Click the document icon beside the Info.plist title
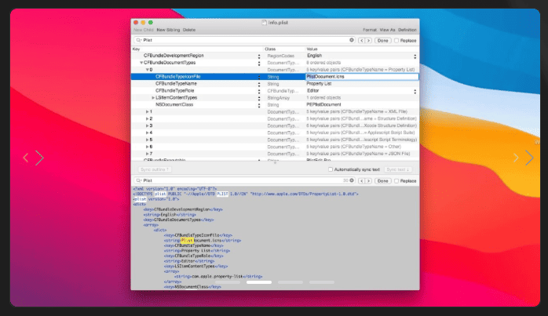 click(x=265, y=23)
